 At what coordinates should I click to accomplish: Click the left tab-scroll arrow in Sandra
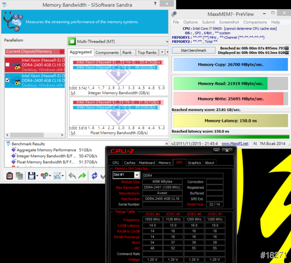click(162, 52)
